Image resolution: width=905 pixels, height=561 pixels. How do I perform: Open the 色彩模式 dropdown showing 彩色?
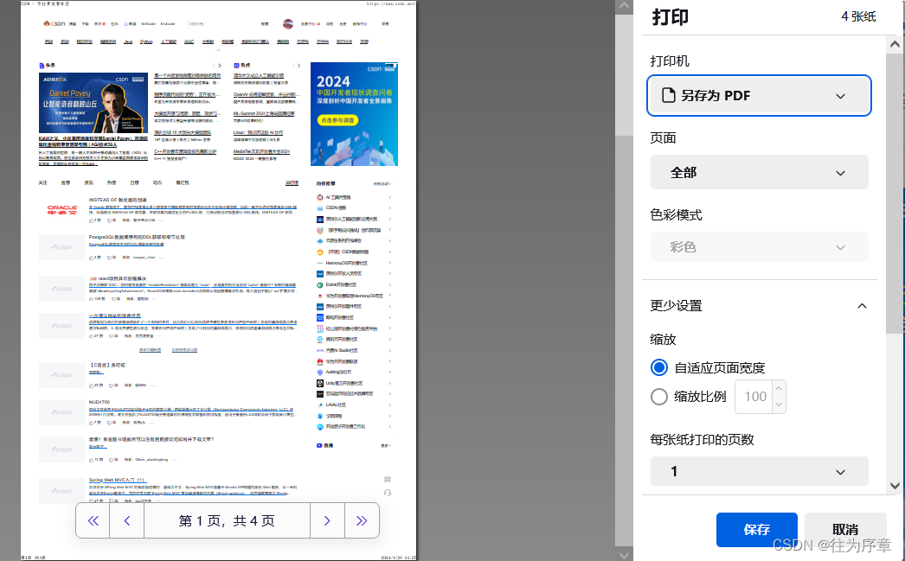(759, 246)
